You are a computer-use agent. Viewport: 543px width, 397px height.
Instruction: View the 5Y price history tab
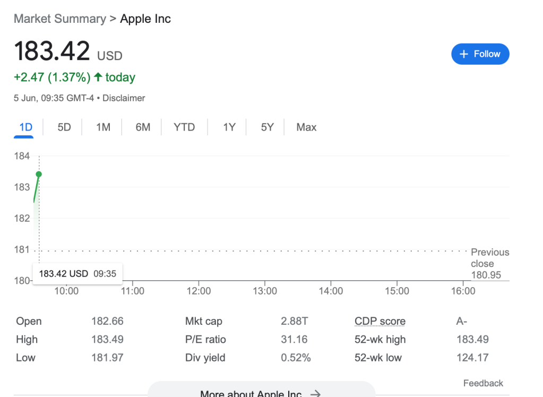[268, 127]
